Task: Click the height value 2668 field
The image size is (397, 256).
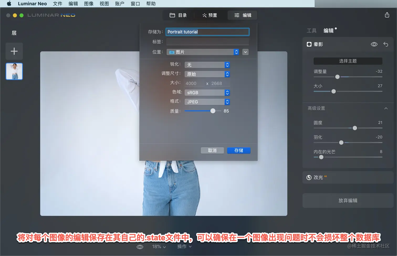Action: coord(220,83)
